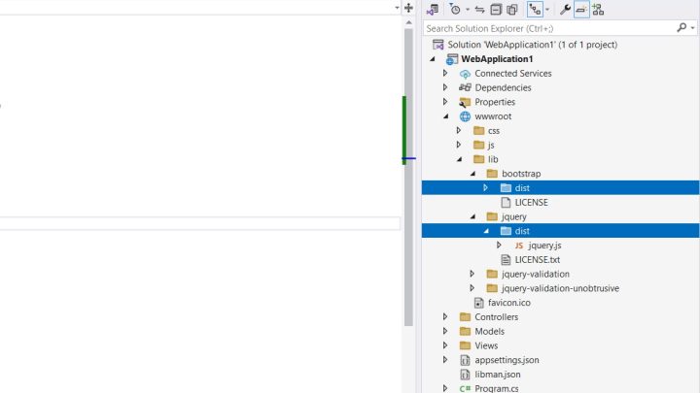Click the Views folder icon
Viewport: 700px width, 393px height.
465,345
